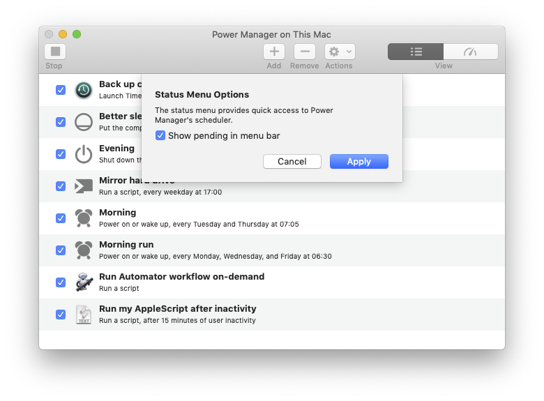Click the Morning run alarm clock icon

click(x=84, y=250)
